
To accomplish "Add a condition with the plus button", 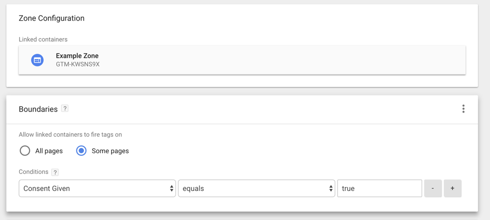I will (452, 188).
